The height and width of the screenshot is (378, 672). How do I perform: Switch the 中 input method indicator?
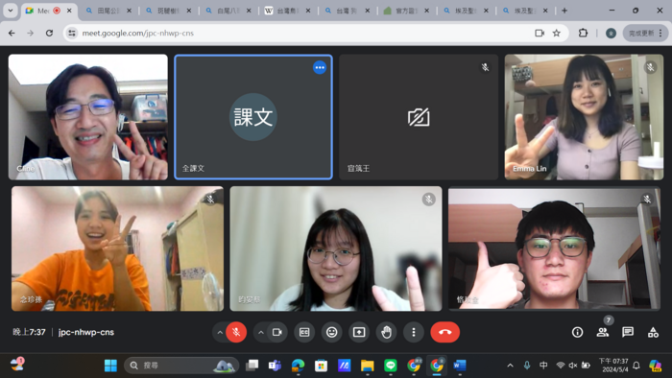pos(543,366)
